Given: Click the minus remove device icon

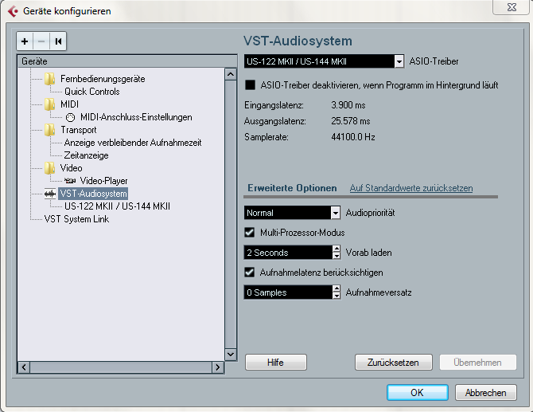Looking at the screenshot, I should pos(41,41).
